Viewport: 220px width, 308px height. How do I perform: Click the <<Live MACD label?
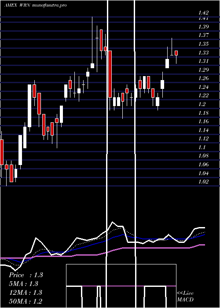pos(185,296)
